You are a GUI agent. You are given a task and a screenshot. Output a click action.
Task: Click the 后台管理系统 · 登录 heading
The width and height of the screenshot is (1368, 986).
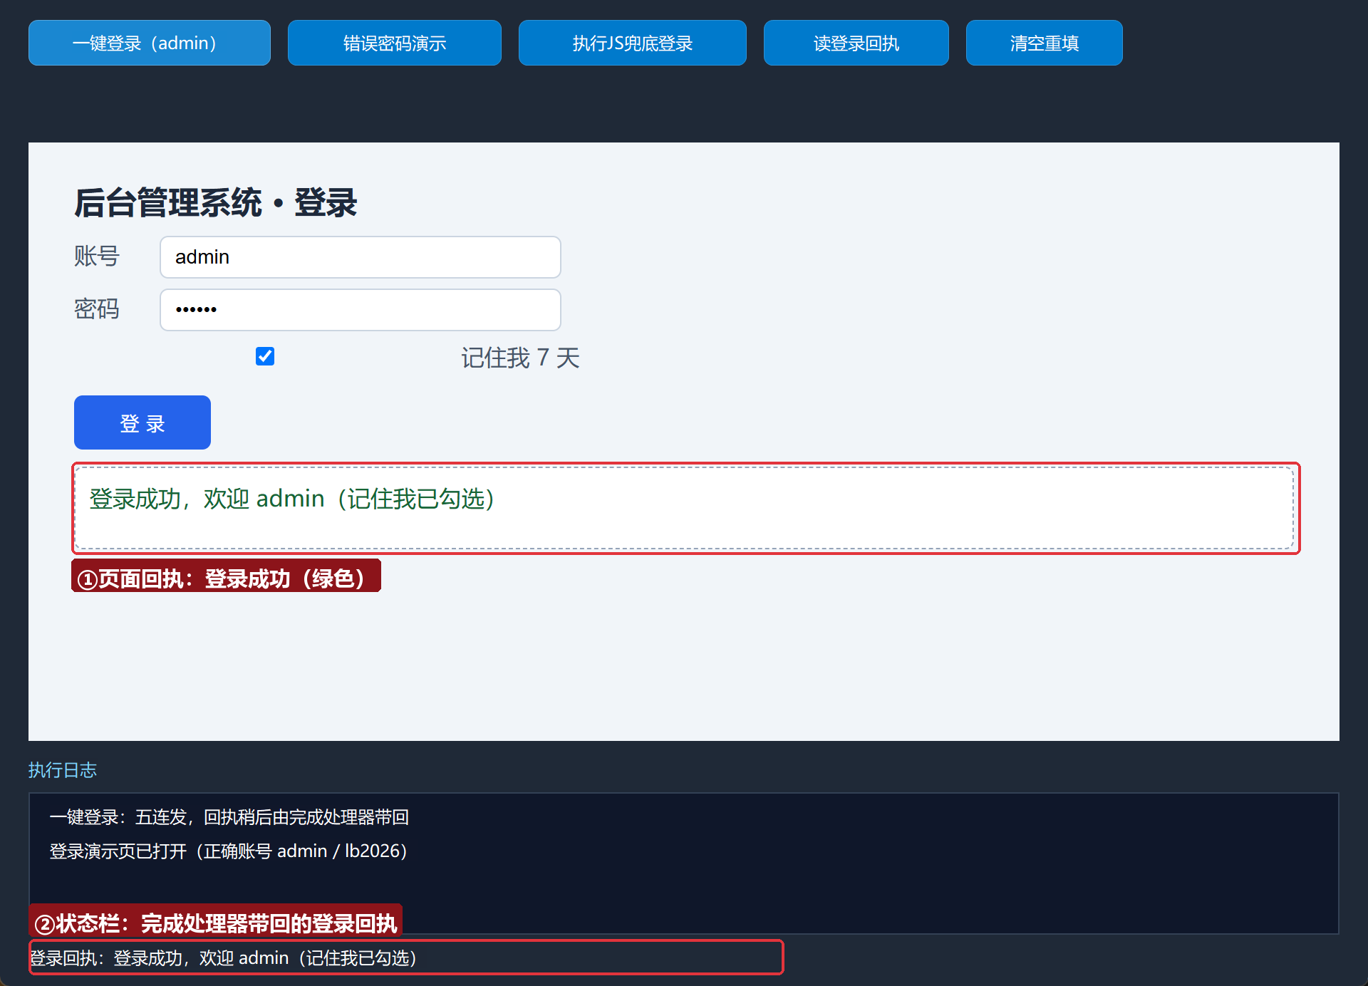click(215, 202)
